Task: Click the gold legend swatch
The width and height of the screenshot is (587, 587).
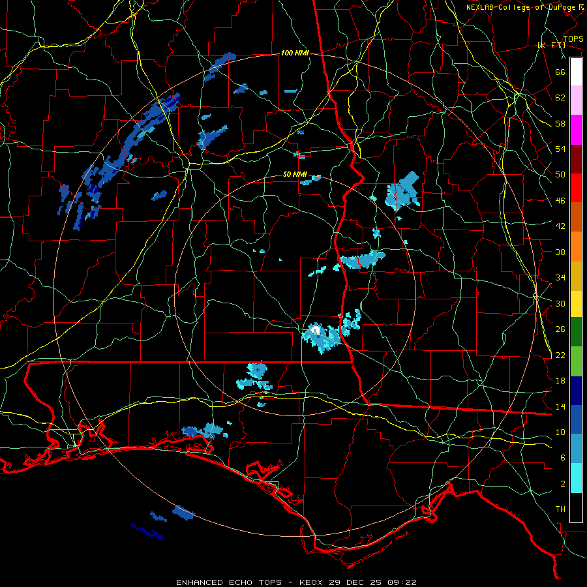Action: coord(576,276)
